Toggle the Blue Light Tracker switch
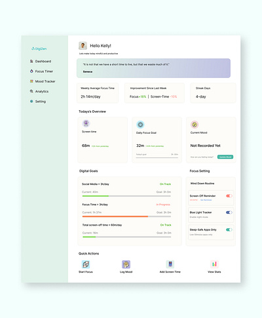This screenshot has height=318, width=262. 229,212
